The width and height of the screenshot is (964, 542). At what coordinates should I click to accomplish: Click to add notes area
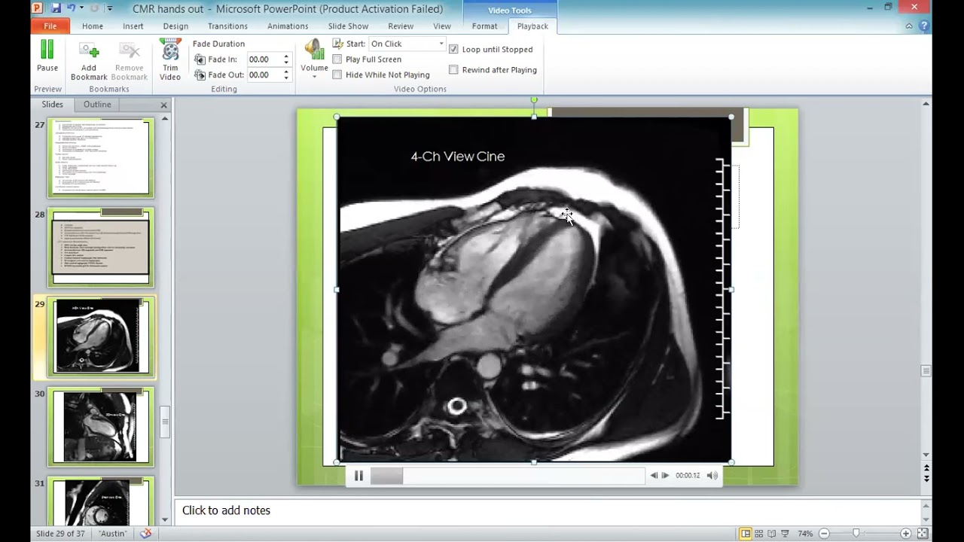point(548,510)
